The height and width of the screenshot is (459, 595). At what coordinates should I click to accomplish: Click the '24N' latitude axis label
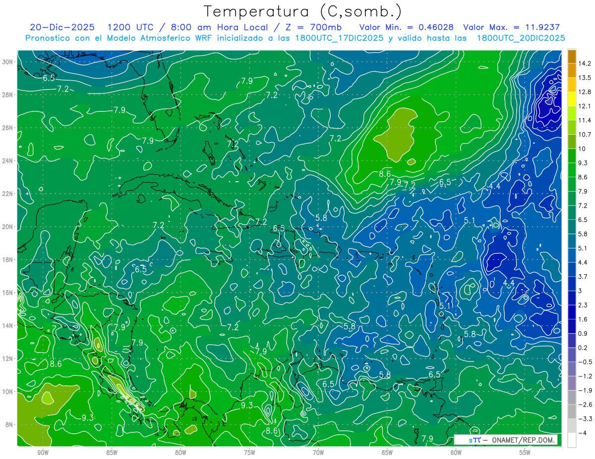coord(7,161)
